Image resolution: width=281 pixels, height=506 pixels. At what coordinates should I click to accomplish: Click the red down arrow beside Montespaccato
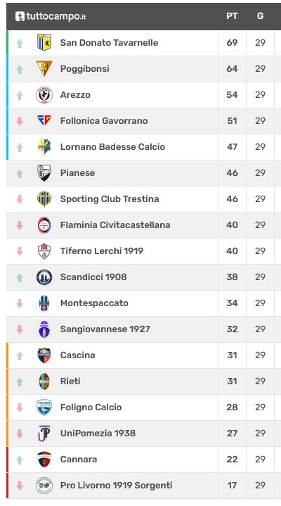[x=20, y=303]
